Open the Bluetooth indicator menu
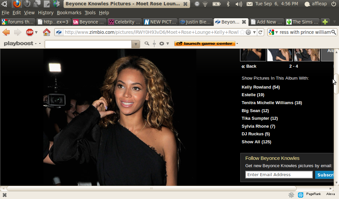Screen dimensions: 339x199 228,4
